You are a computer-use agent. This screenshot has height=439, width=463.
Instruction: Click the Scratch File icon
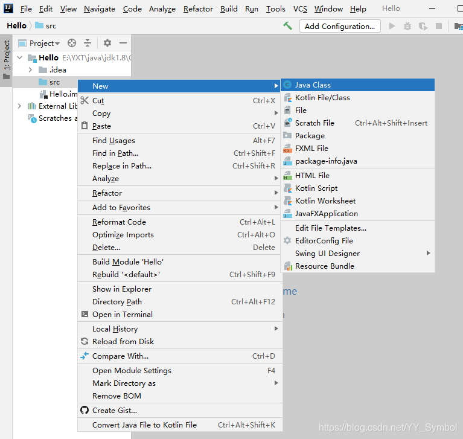[288, 123]
